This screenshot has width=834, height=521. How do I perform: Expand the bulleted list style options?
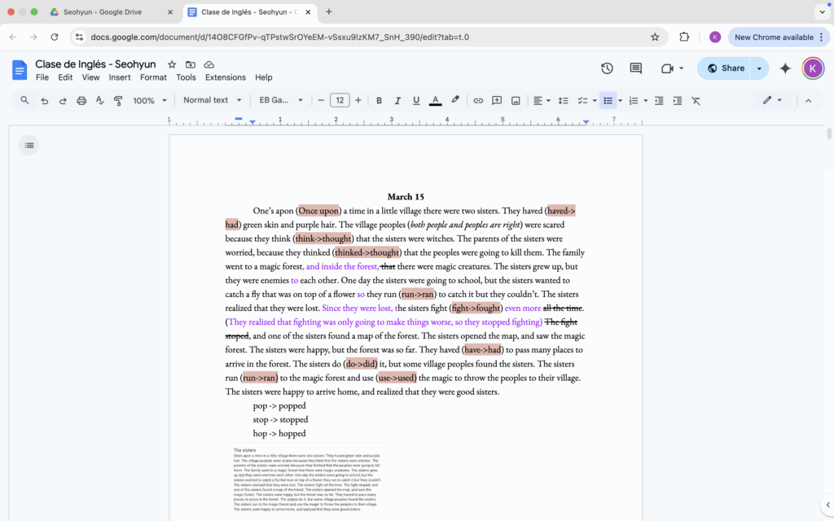620,100
